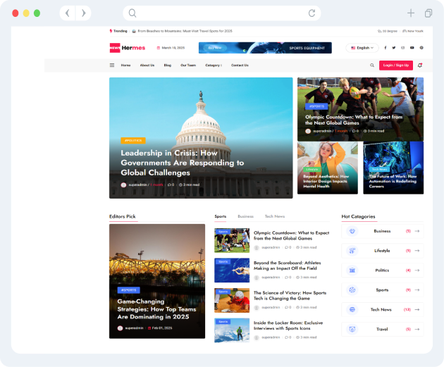This screenshot has width=444, height=367.
Task: Open Leadership in Crisis article headline
Action: coord(182,163)
